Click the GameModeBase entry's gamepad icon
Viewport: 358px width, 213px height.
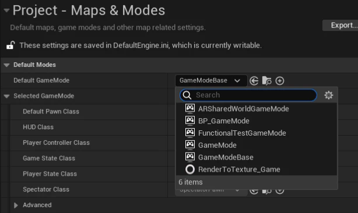(x=190, y=157)
